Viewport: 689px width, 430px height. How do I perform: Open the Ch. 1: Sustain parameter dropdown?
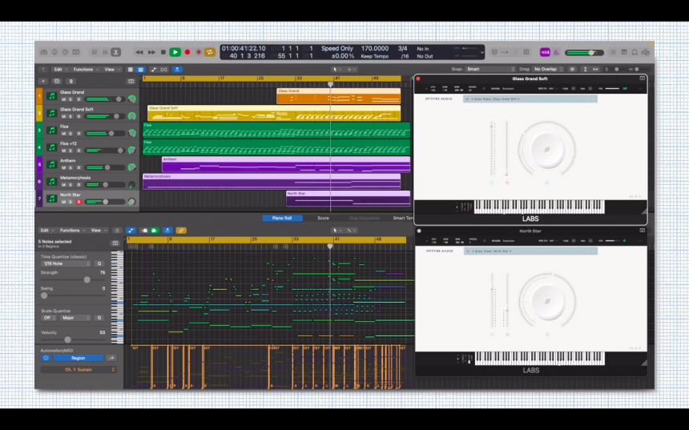point(79,369)
